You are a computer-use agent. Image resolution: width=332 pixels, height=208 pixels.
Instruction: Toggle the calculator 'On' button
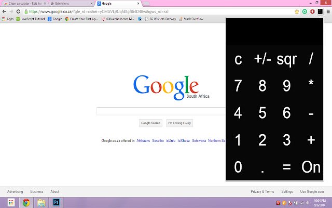point(311,167)
